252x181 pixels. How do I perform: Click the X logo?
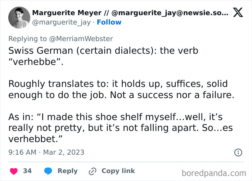pyautogui.click(x=238, y=13)
